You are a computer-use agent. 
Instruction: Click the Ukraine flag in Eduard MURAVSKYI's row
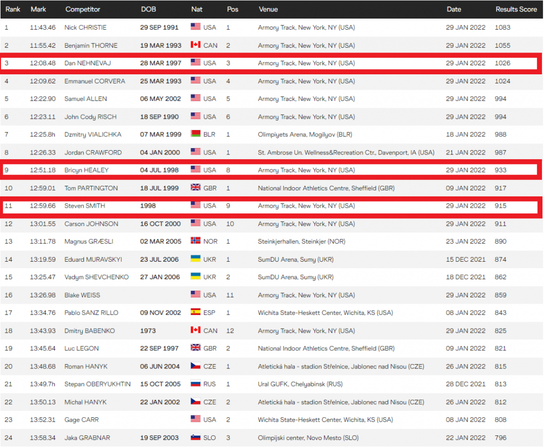195,259
